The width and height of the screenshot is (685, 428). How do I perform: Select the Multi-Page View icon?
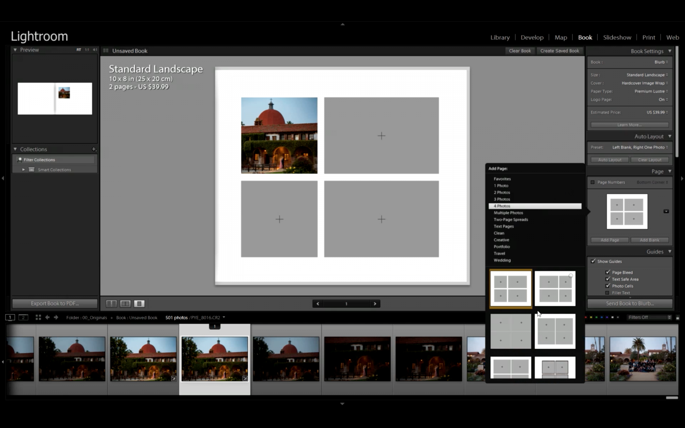pos(111,303)
